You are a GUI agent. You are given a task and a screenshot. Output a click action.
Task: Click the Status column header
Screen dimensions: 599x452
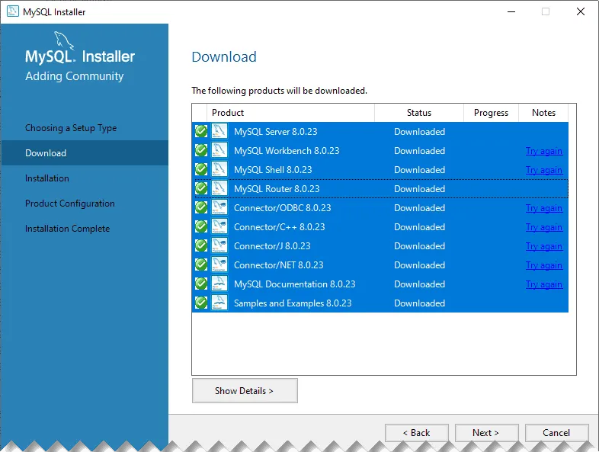pos(419,113)
